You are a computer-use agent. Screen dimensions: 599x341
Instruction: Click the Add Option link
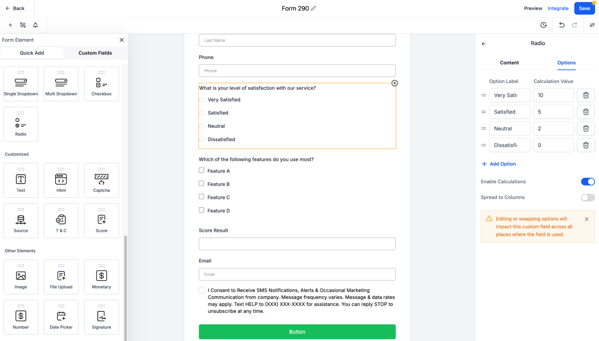499,164
